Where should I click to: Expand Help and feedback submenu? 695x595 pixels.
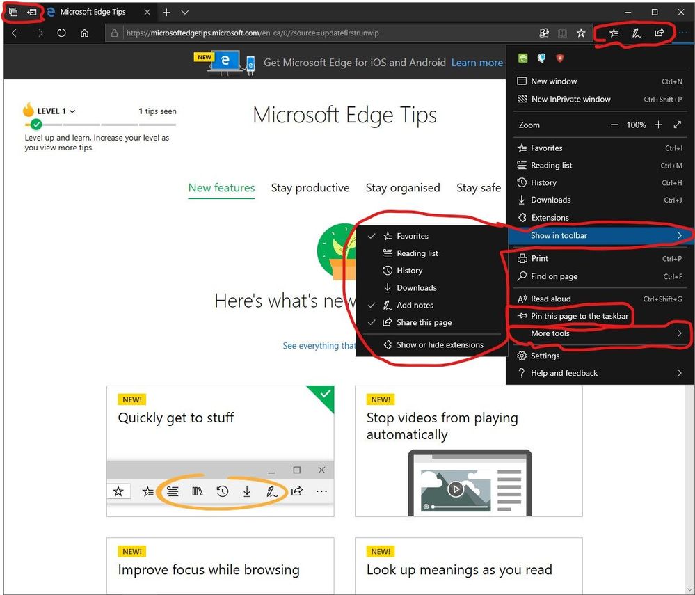pyautogui.click(x=600, y=373)
